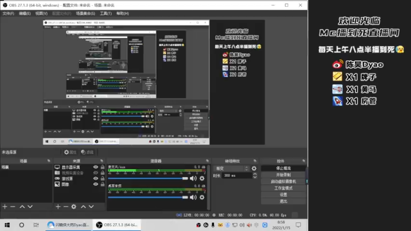Screen dimensions: 411x231
Task: Open the 工具(T) menu
Action: 106,13
